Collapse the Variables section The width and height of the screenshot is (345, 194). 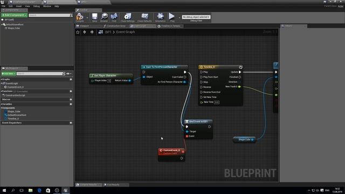click(x=2, y=104)
